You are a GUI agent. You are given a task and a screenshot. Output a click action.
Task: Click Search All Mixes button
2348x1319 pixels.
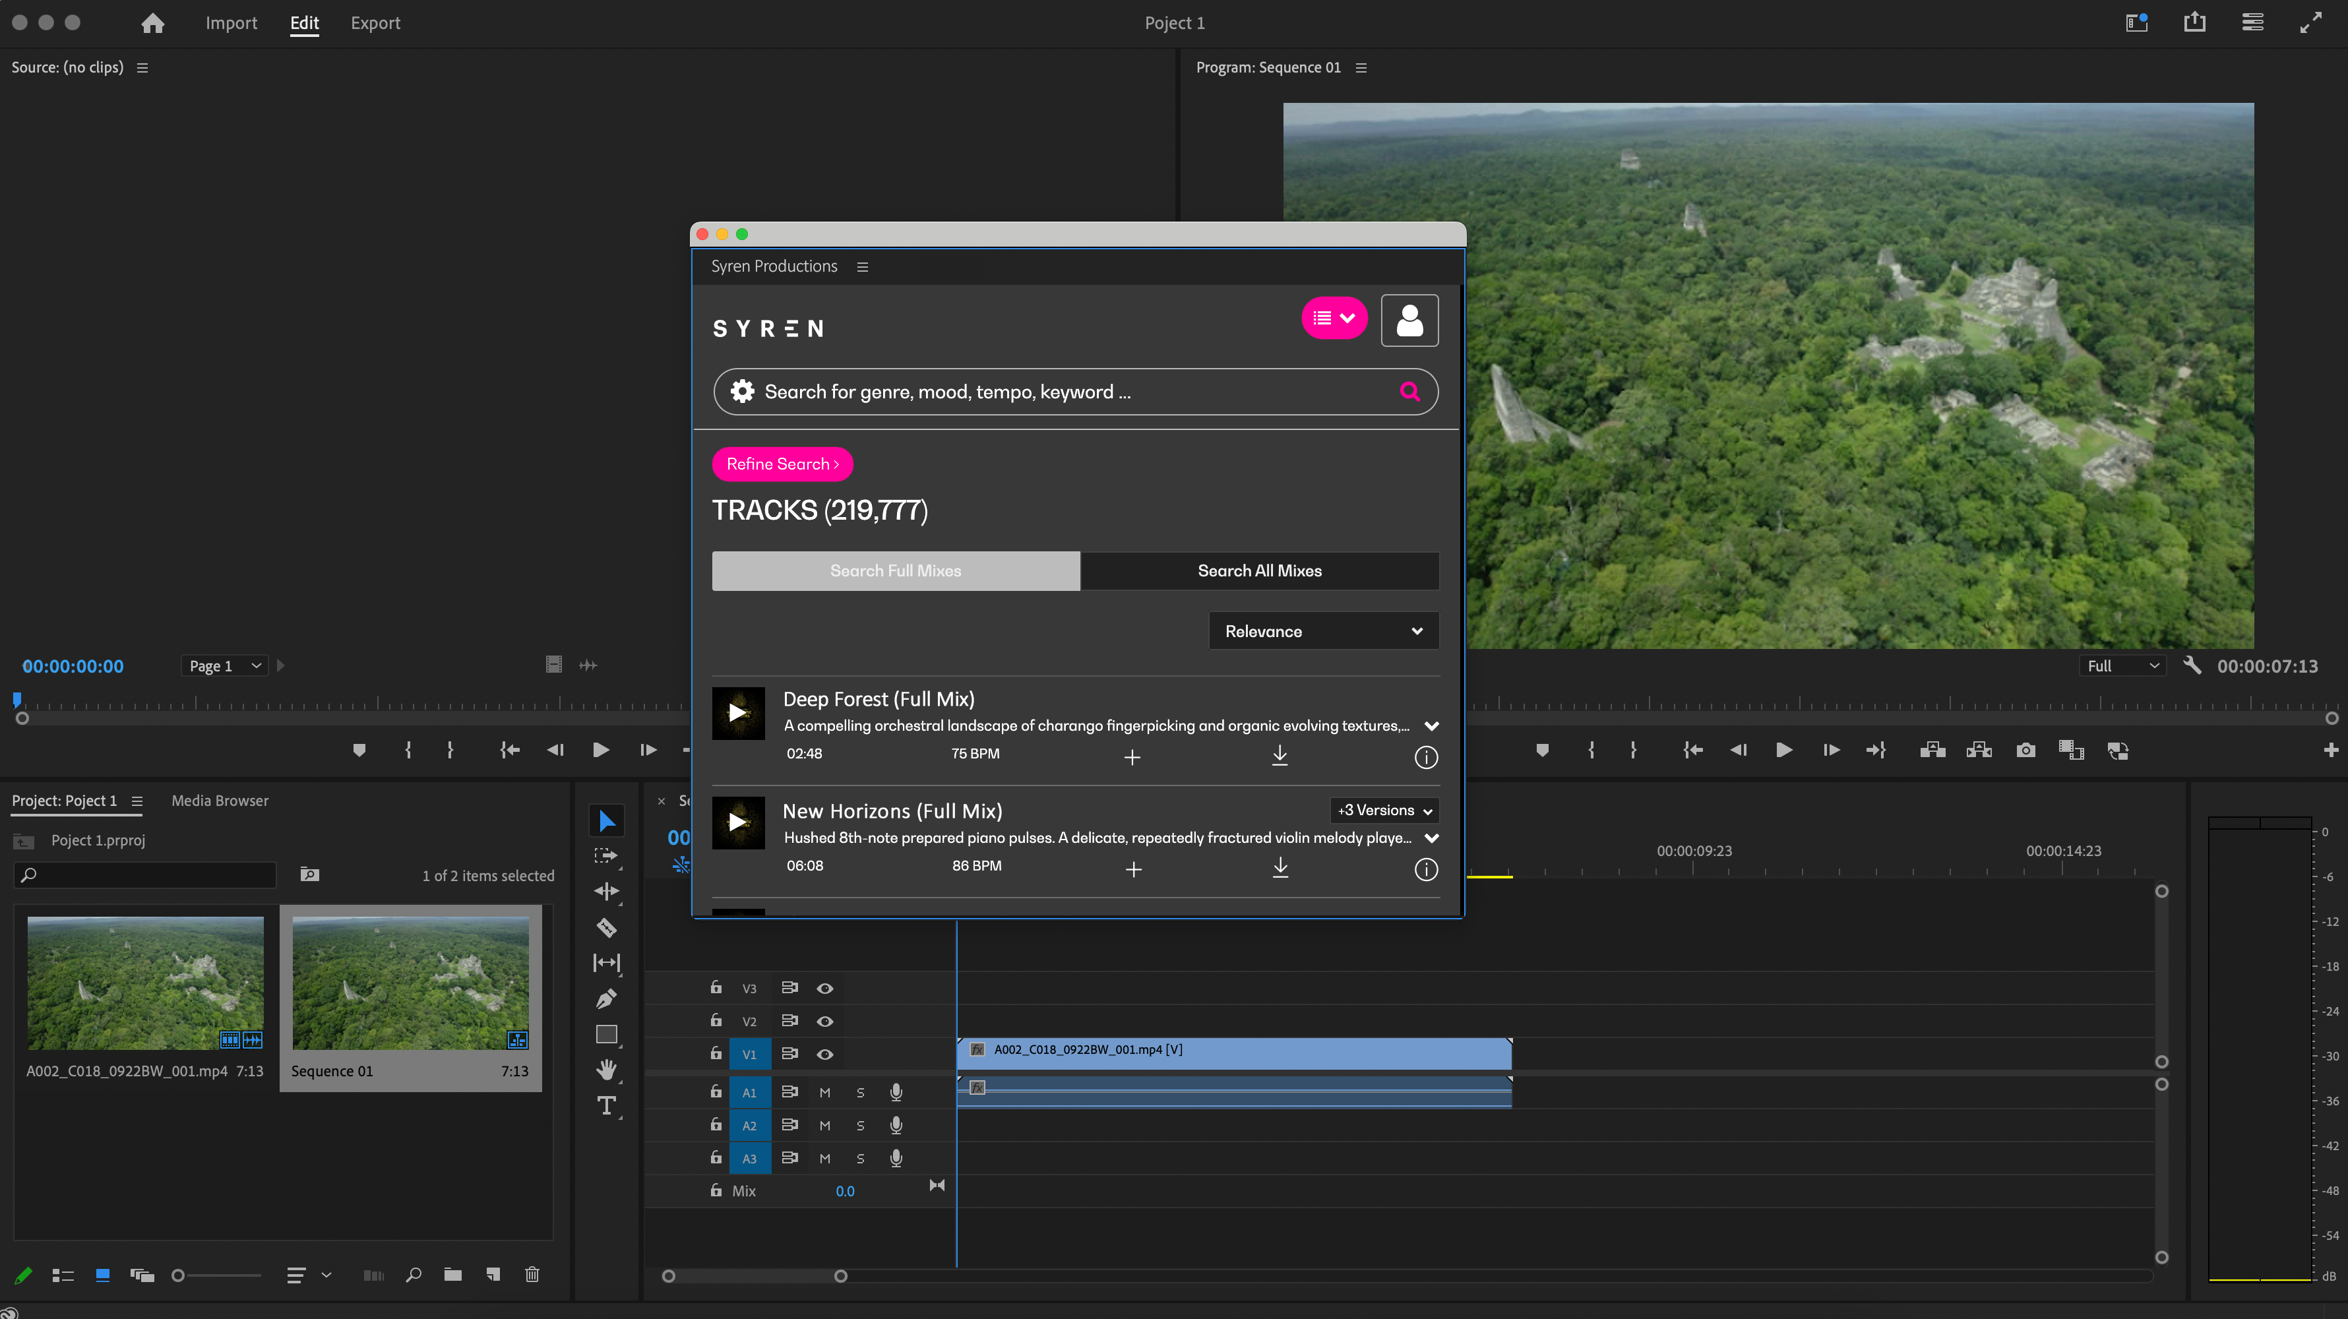(x=1259, y=570)
